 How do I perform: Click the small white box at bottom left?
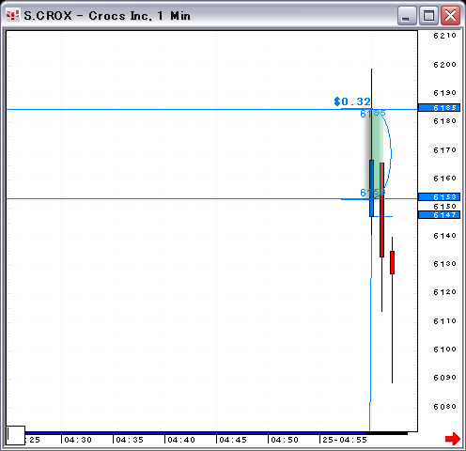point(16,435)
